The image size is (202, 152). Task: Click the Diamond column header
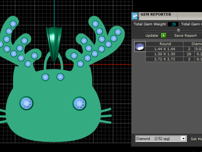pyautogui.click(x=193, y=44)
